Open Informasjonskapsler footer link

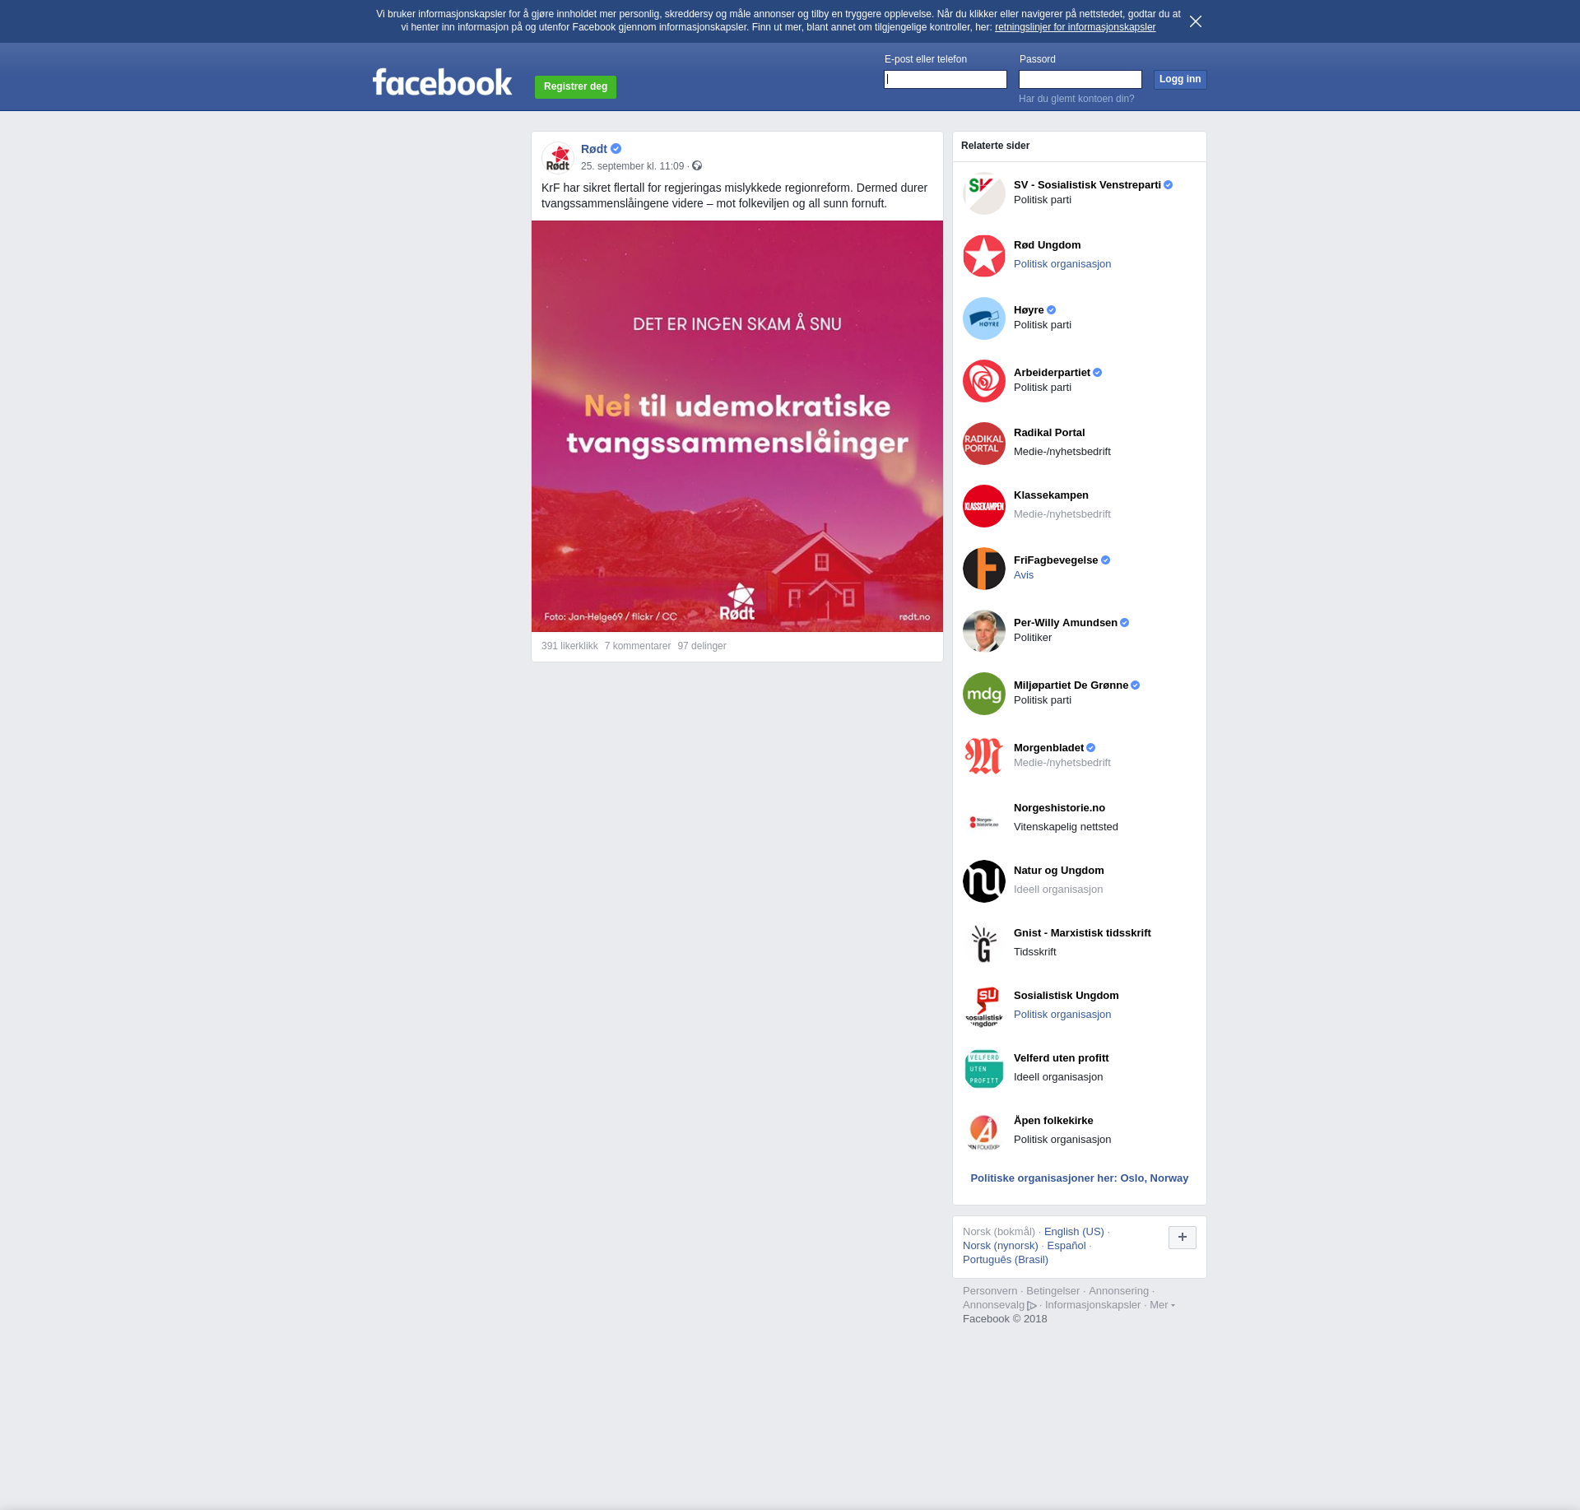pos(1093,1305)
